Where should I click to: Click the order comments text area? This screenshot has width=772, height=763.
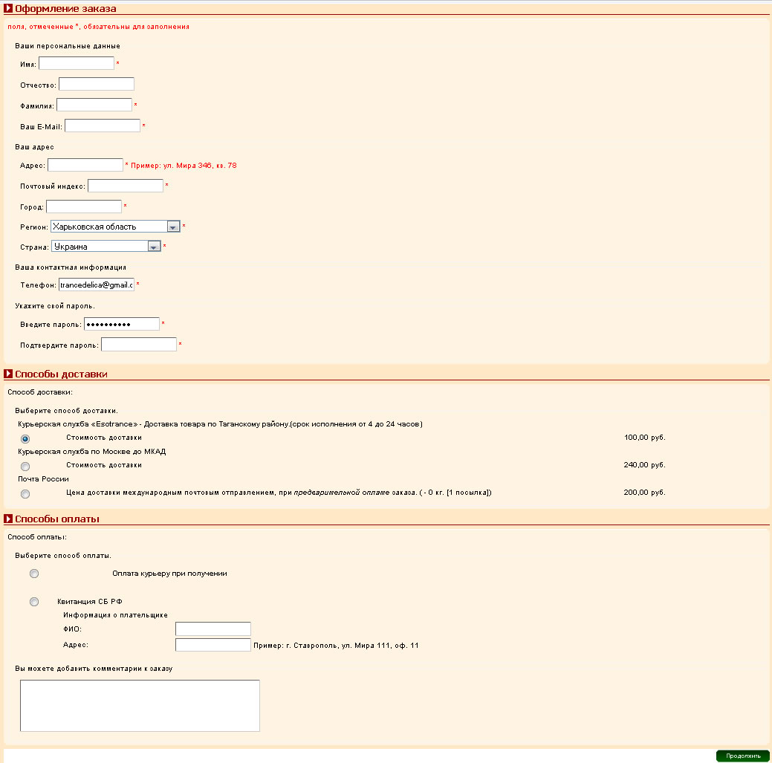coord(140,705)
